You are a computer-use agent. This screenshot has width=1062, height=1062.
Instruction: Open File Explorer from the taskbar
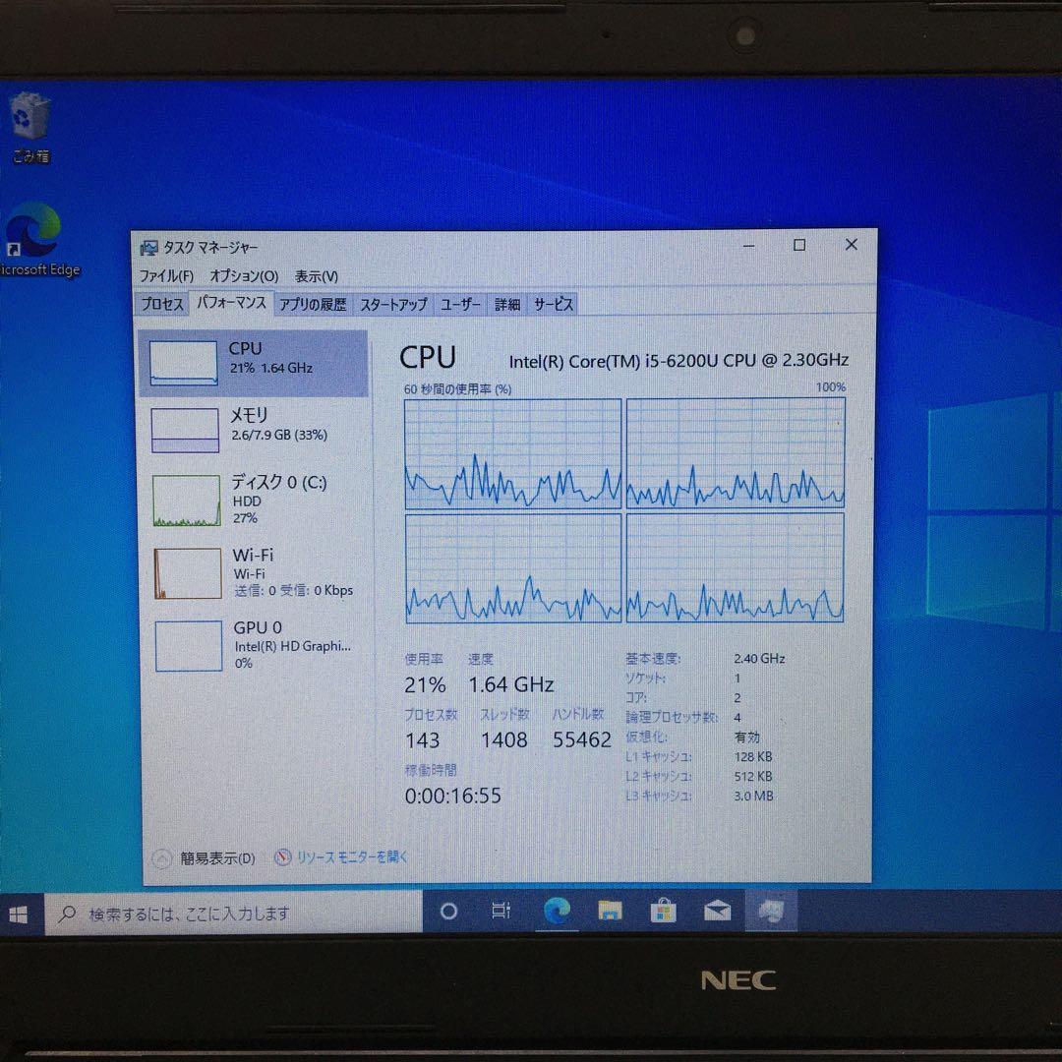(x=610, y=912)
